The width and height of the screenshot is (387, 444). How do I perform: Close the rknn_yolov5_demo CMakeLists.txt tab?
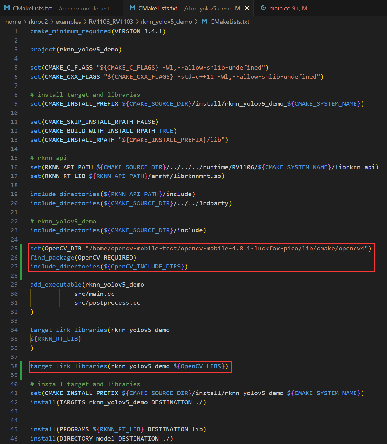point(247,8)
